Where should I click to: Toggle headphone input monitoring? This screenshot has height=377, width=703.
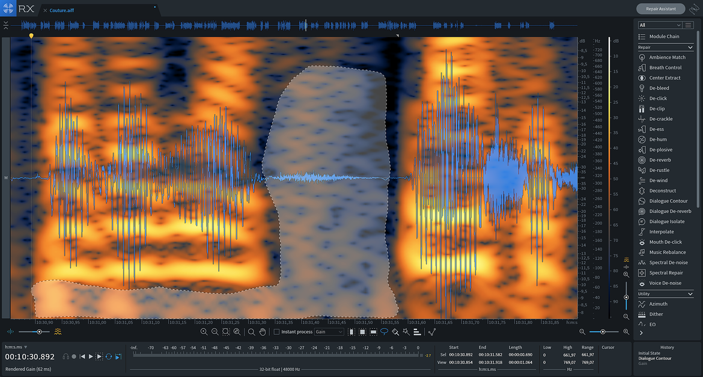pos(66,357)
